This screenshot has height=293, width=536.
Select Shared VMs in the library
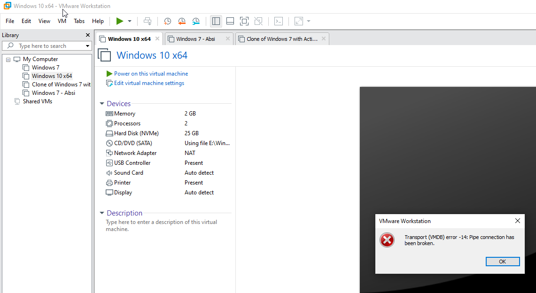click(37, 101)
